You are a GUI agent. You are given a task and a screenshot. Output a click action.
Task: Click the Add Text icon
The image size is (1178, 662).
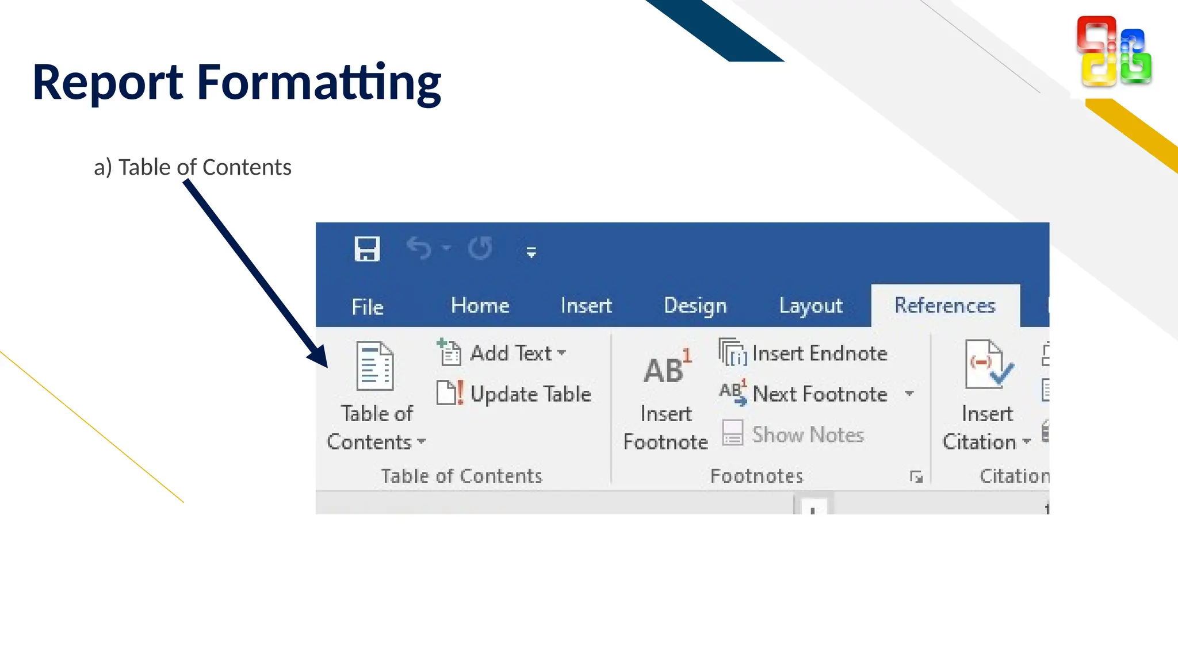click(449, 352)
